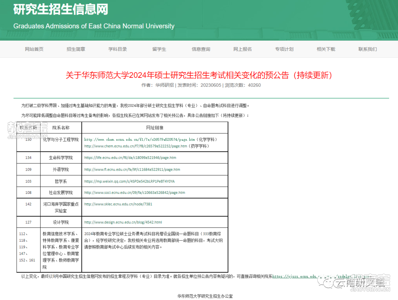Click the Graduates Admissions of East China Normal University subtitle
The width and height of the screenshot is (398, 300).
click(94, 26)
